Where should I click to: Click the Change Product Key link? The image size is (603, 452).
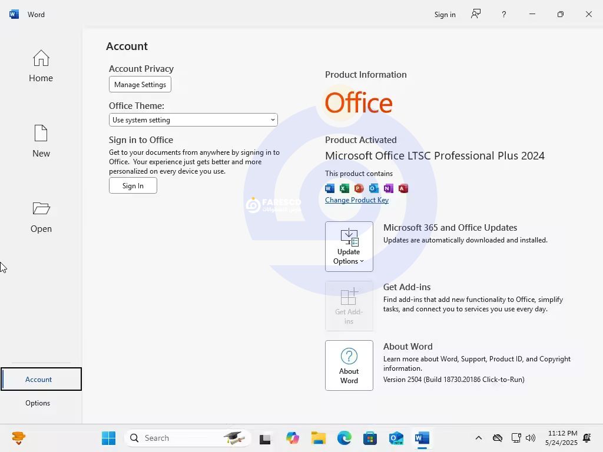(356, 200)
